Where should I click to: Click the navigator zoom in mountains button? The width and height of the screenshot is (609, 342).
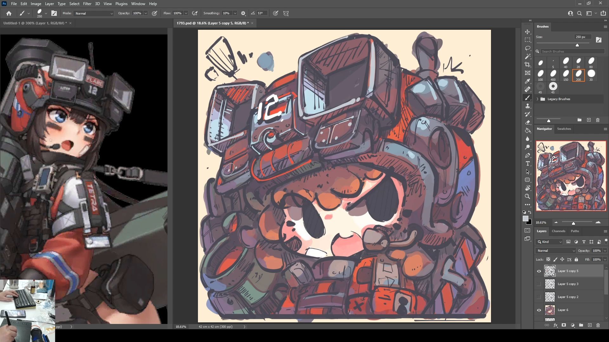(x=598, y=222)
